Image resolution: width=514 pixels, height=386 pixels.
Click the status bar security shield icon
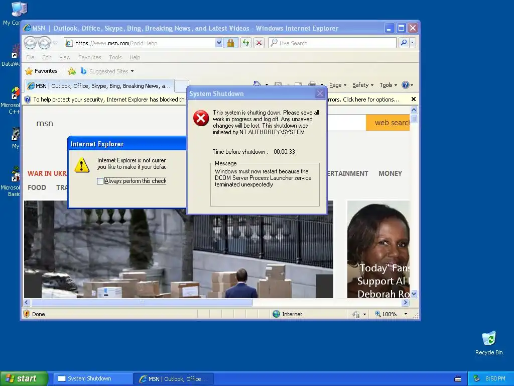(x=27, y=314)
